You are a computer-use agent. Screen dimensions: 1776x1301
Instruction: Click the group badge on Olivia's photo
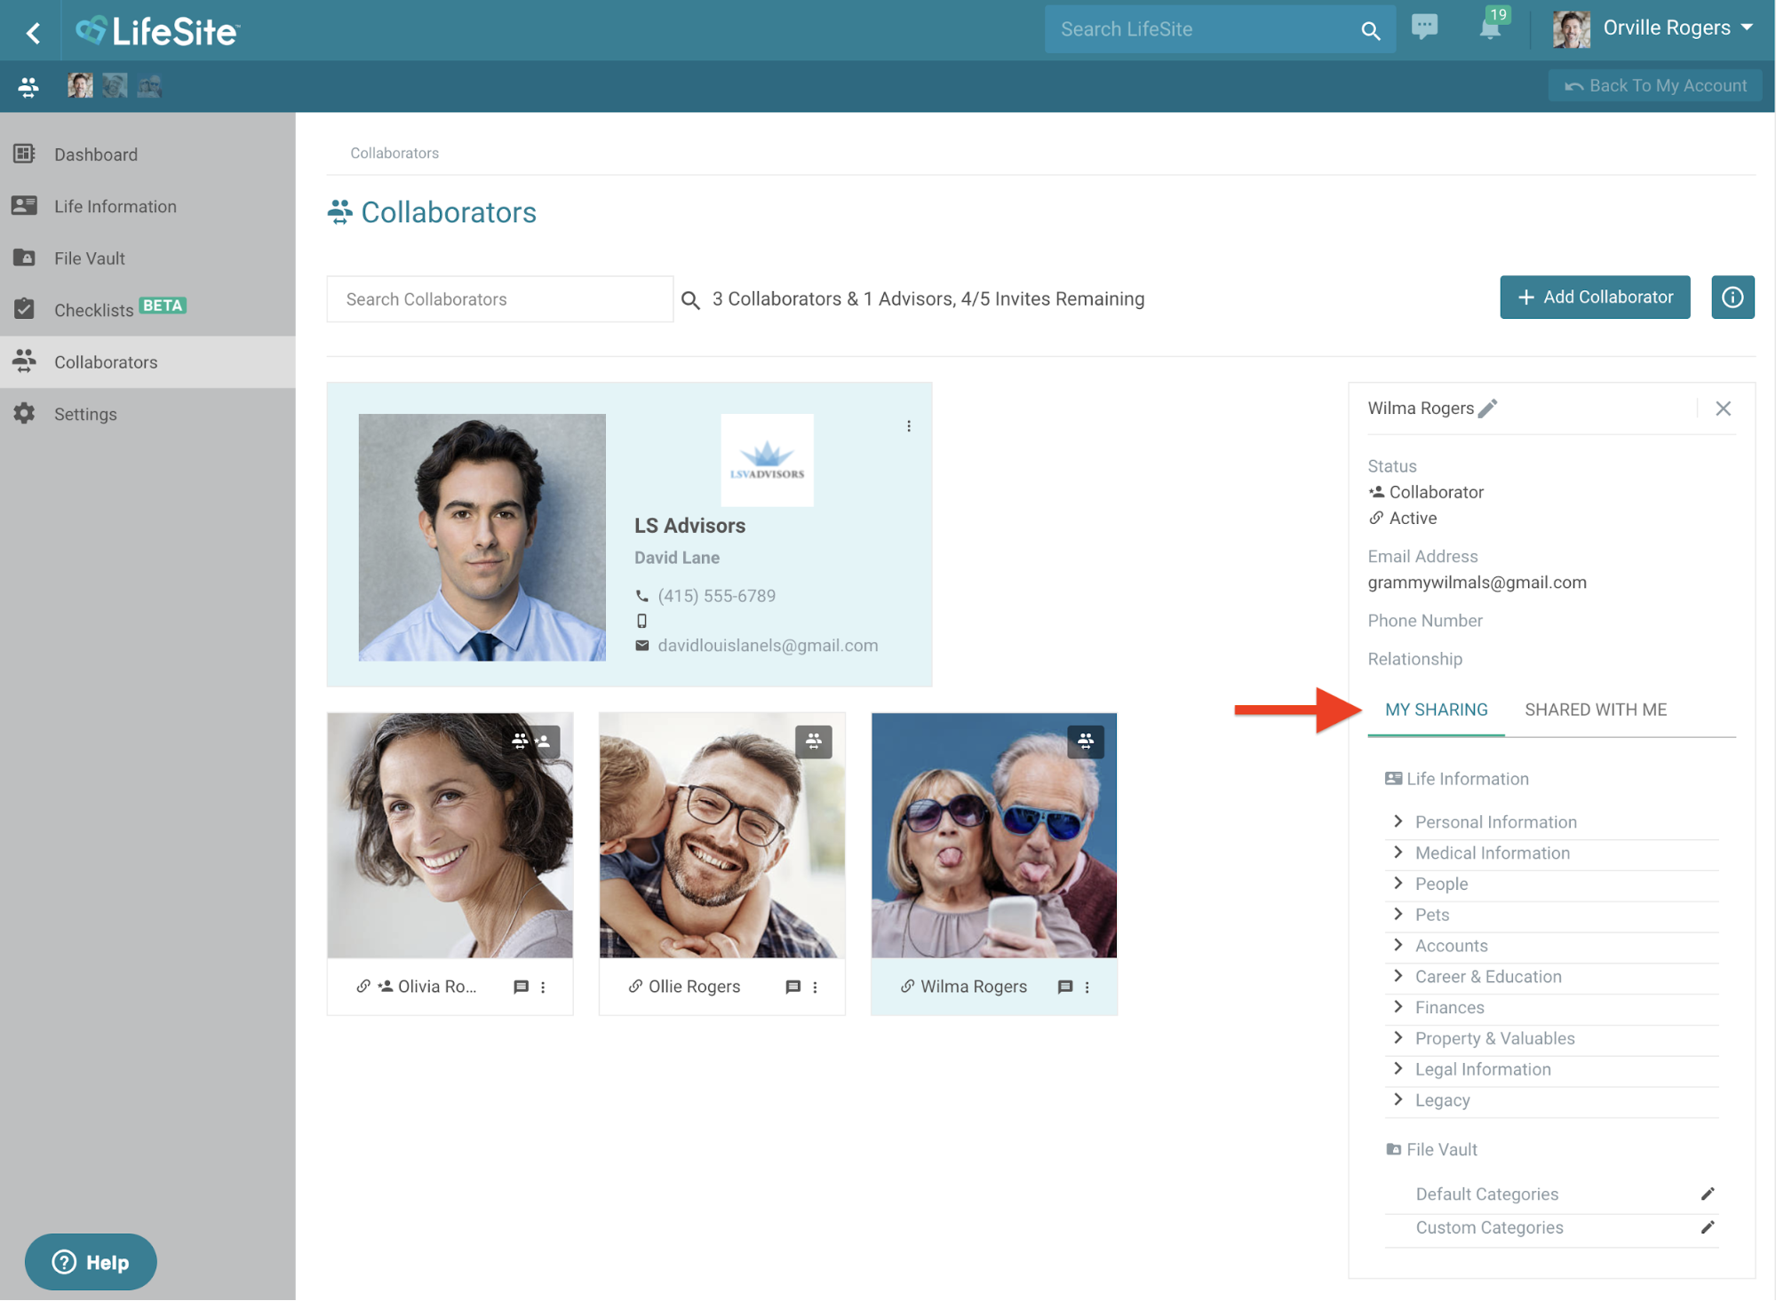pos(531,741)
